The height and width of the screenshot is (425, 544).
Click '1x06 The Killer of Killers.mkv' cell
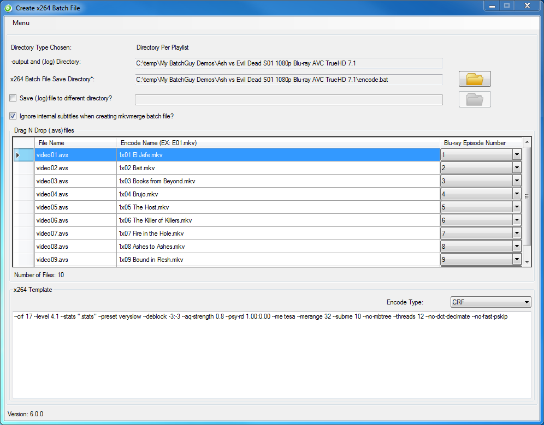[x=278, y=220]
